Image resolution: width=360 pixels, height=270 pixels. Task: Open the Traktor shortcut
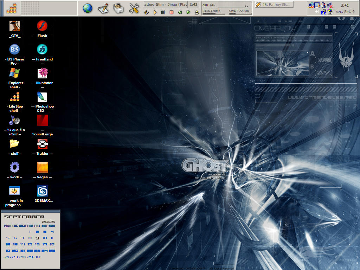(x=42, y=144)
